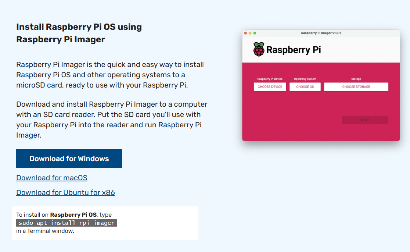
Task: Click the Raspberry Pi raspberry logo icon
Action: (x=259, y=49)
